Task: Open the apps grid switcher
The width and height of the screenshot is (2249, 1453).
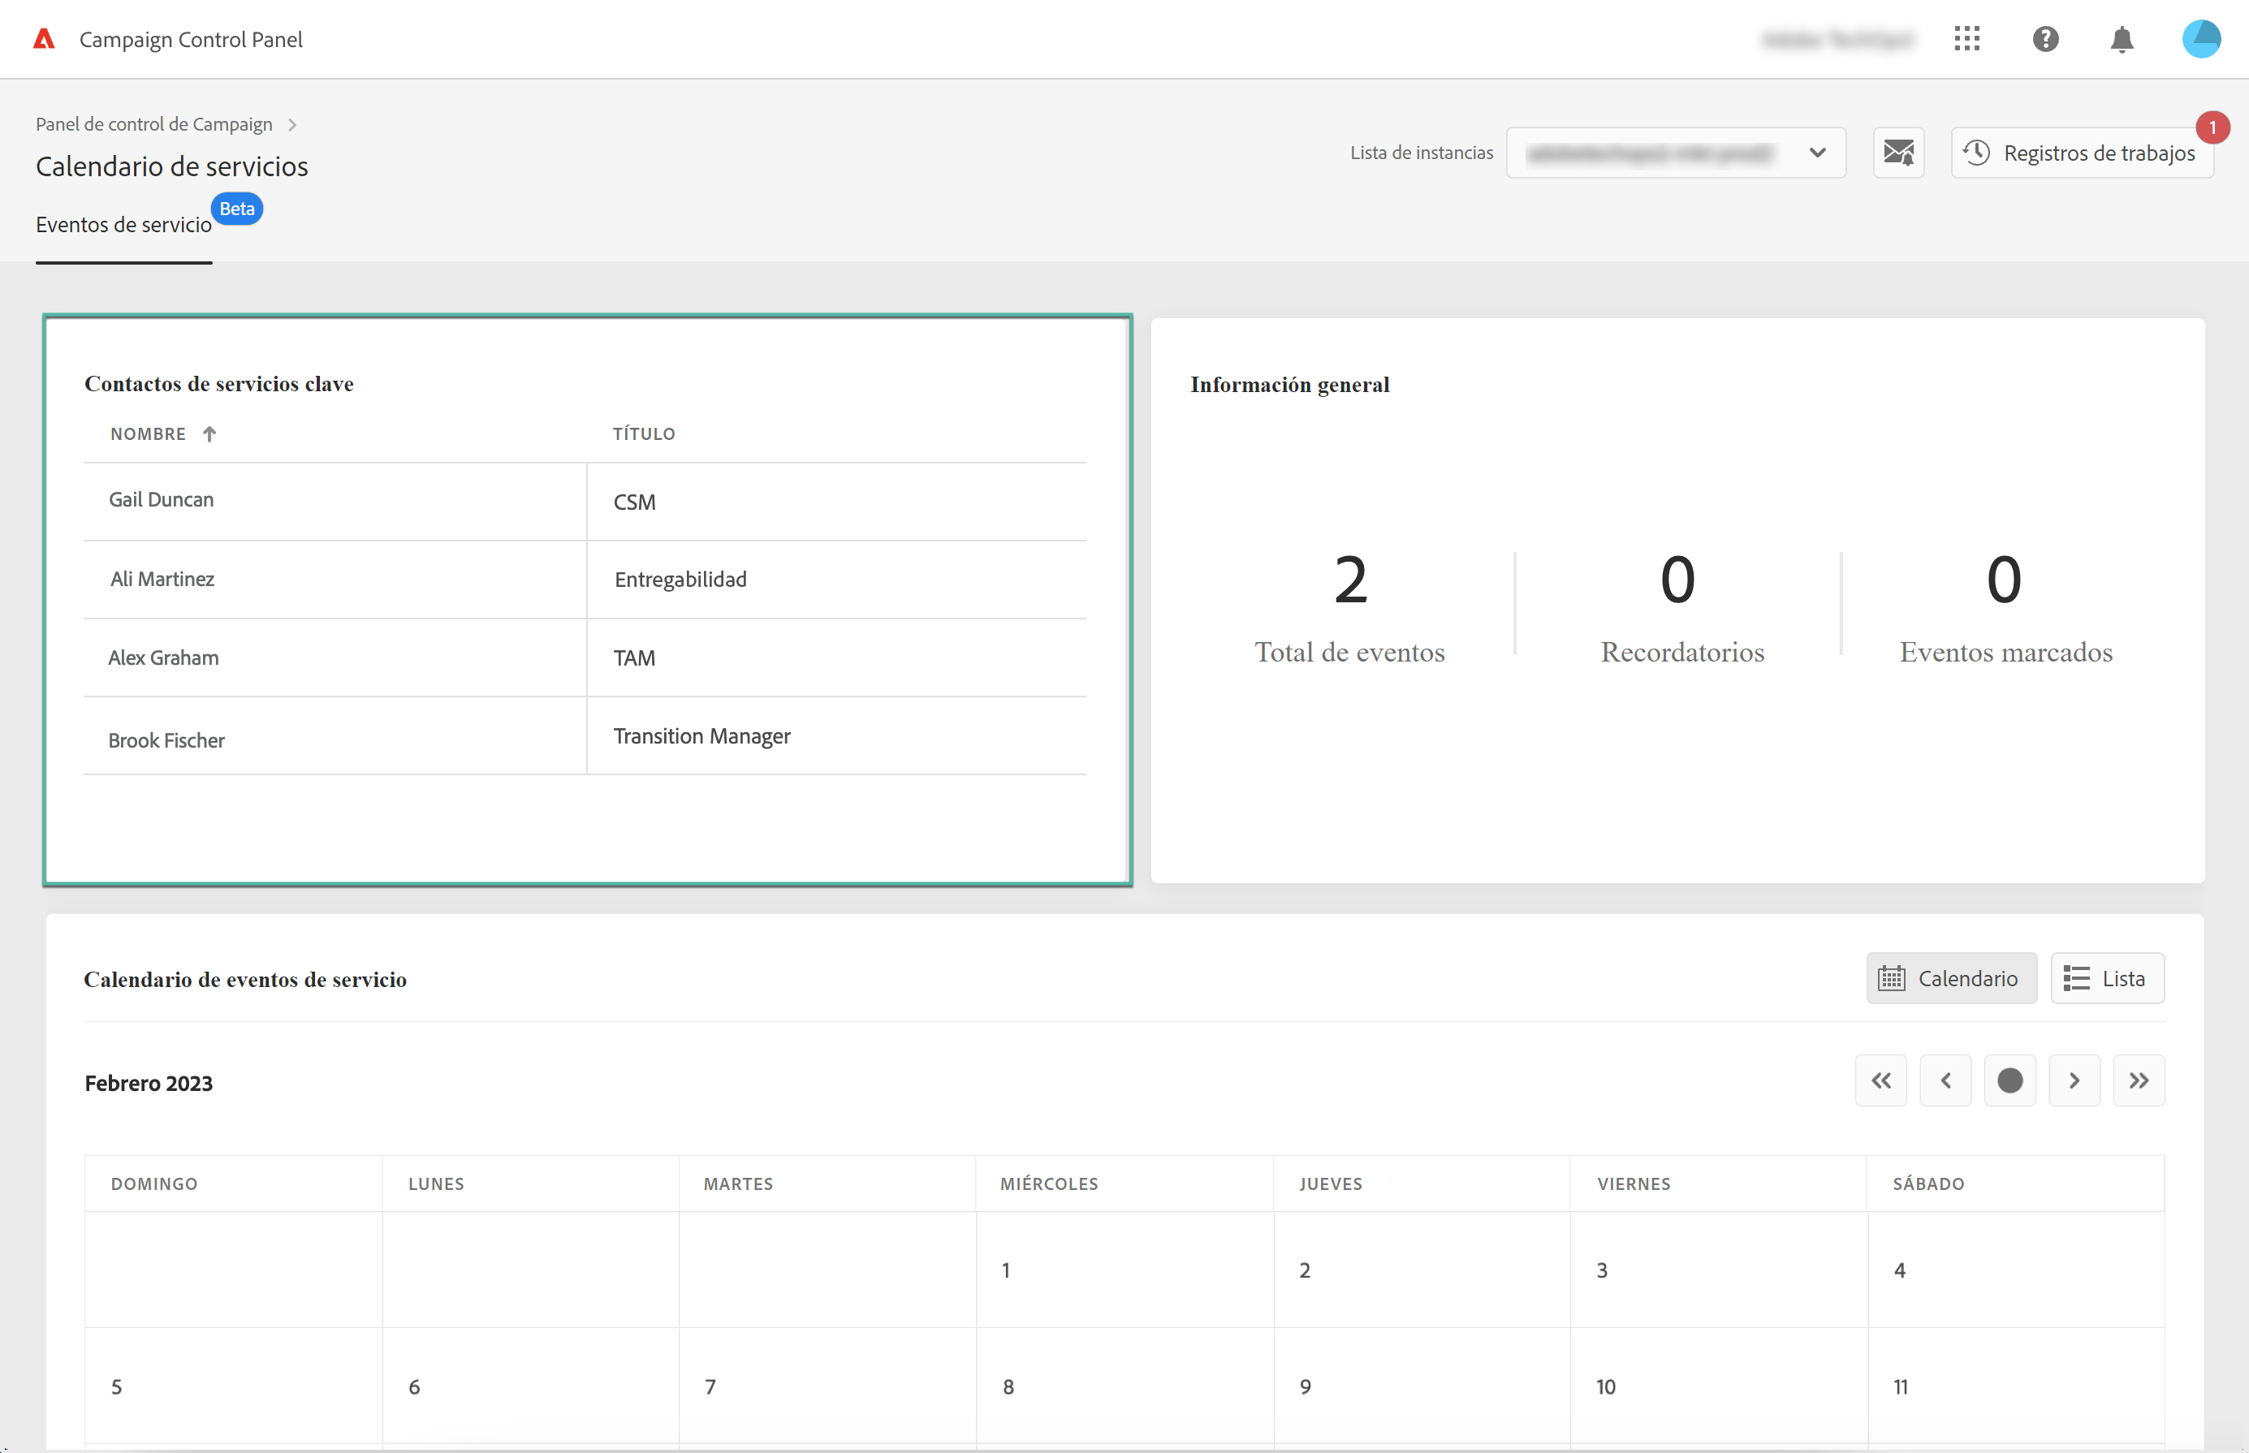Action: [1966, 39]
